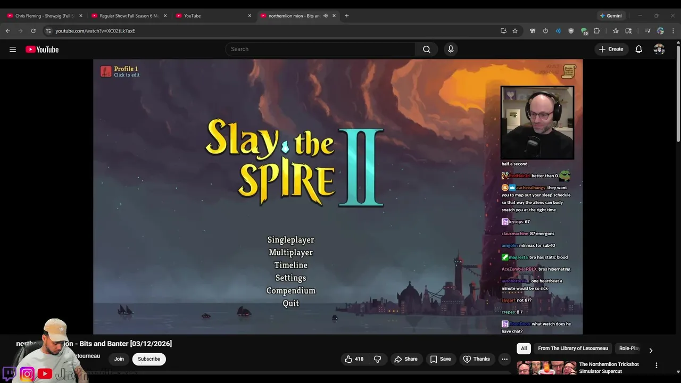
Task: Click Compendium in the video
Action: [290, 291]
